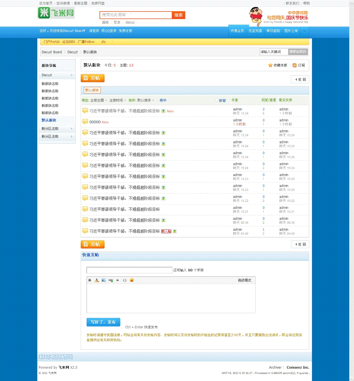The image size is (354, 381).
Task: Open the 广播Follow nav tab
Action: coord(86,42)
